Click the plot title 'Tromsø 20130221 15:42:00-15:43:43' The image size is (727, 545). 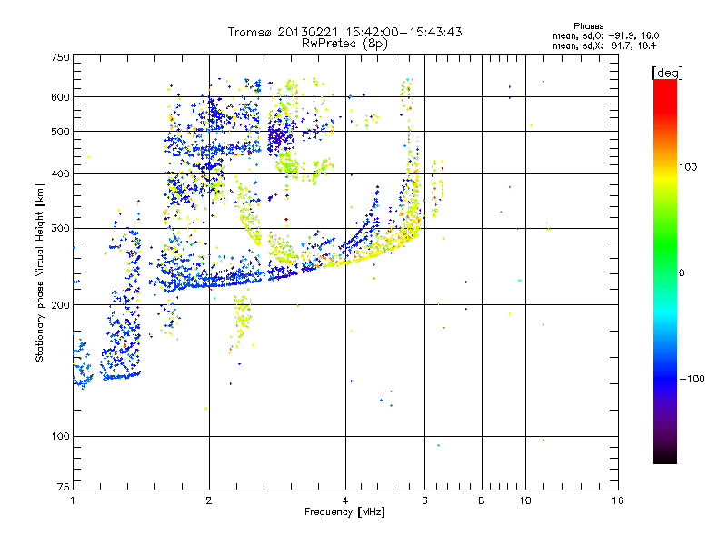click(344, 32)
